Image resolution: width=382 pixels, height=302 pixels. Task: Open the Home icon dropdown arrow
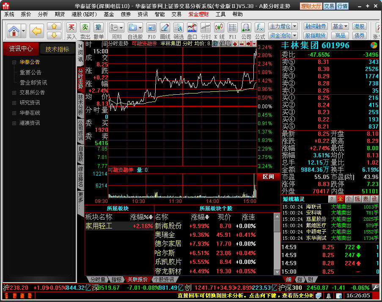click(x=23, y=31)
